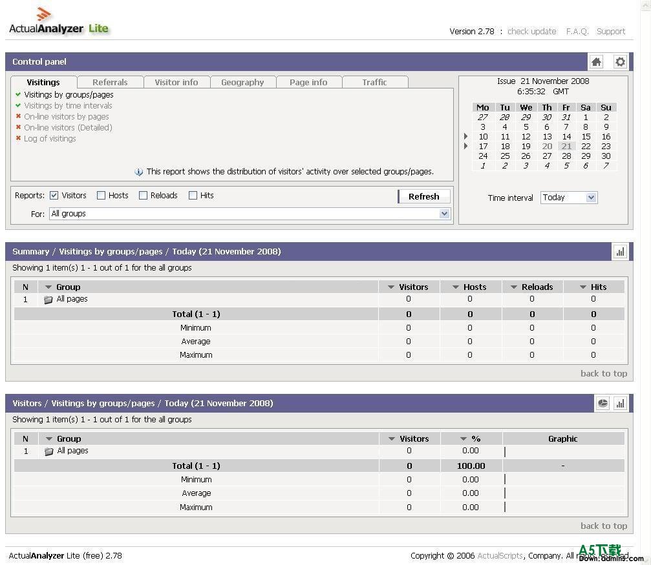The height and width of the screenshot is (565, 651).
Task: Open On-line visitors (Detailed) report
Action: point(68,127)
